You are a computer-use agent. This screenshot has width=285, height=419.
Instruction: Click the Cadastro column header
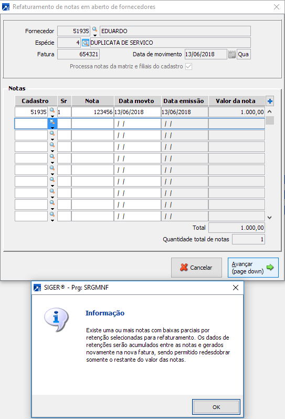36,101
